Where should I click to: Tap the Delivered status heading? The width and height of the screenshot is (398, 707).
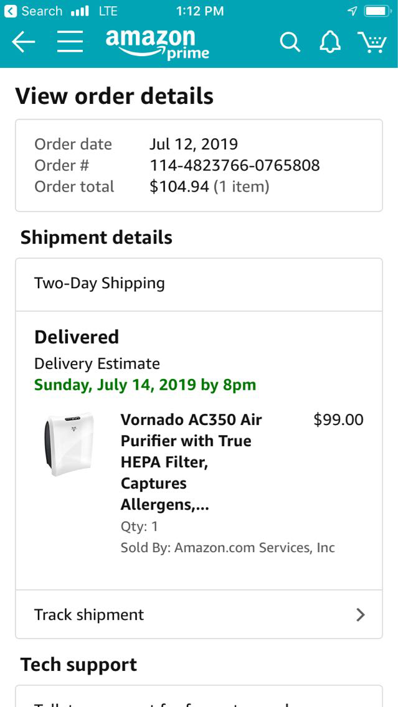(77, 337)
